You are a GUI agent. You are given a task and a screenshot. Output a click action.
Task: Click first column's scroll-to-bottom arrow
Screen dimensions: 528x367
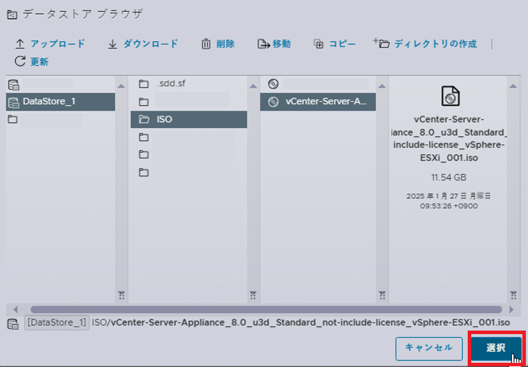click(x=121, y=296)
